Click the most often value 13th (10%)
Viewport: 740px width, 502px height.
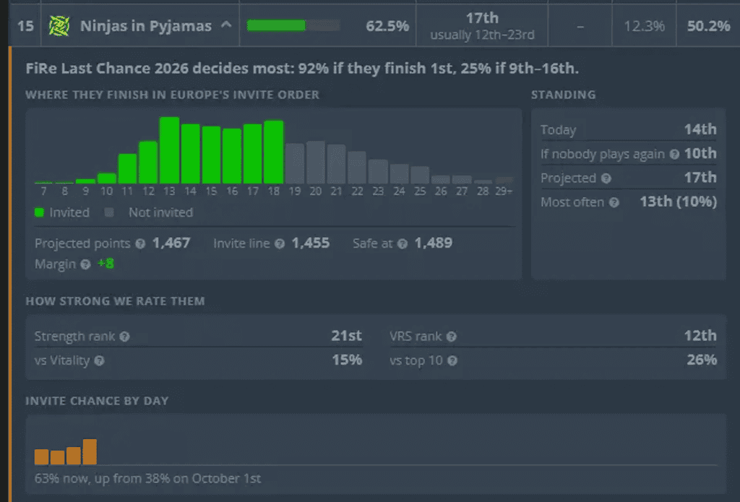678,202
